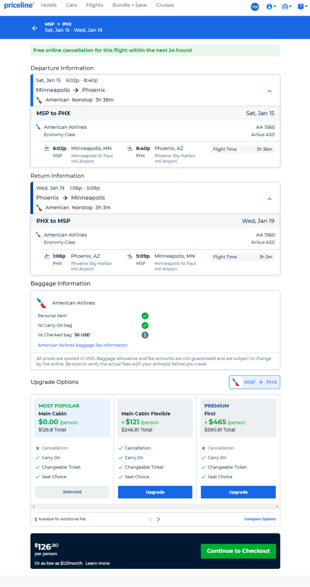Open the Compare Options link
The height and width of the screenshot is (587, 310).
click(x=260, y=519)
